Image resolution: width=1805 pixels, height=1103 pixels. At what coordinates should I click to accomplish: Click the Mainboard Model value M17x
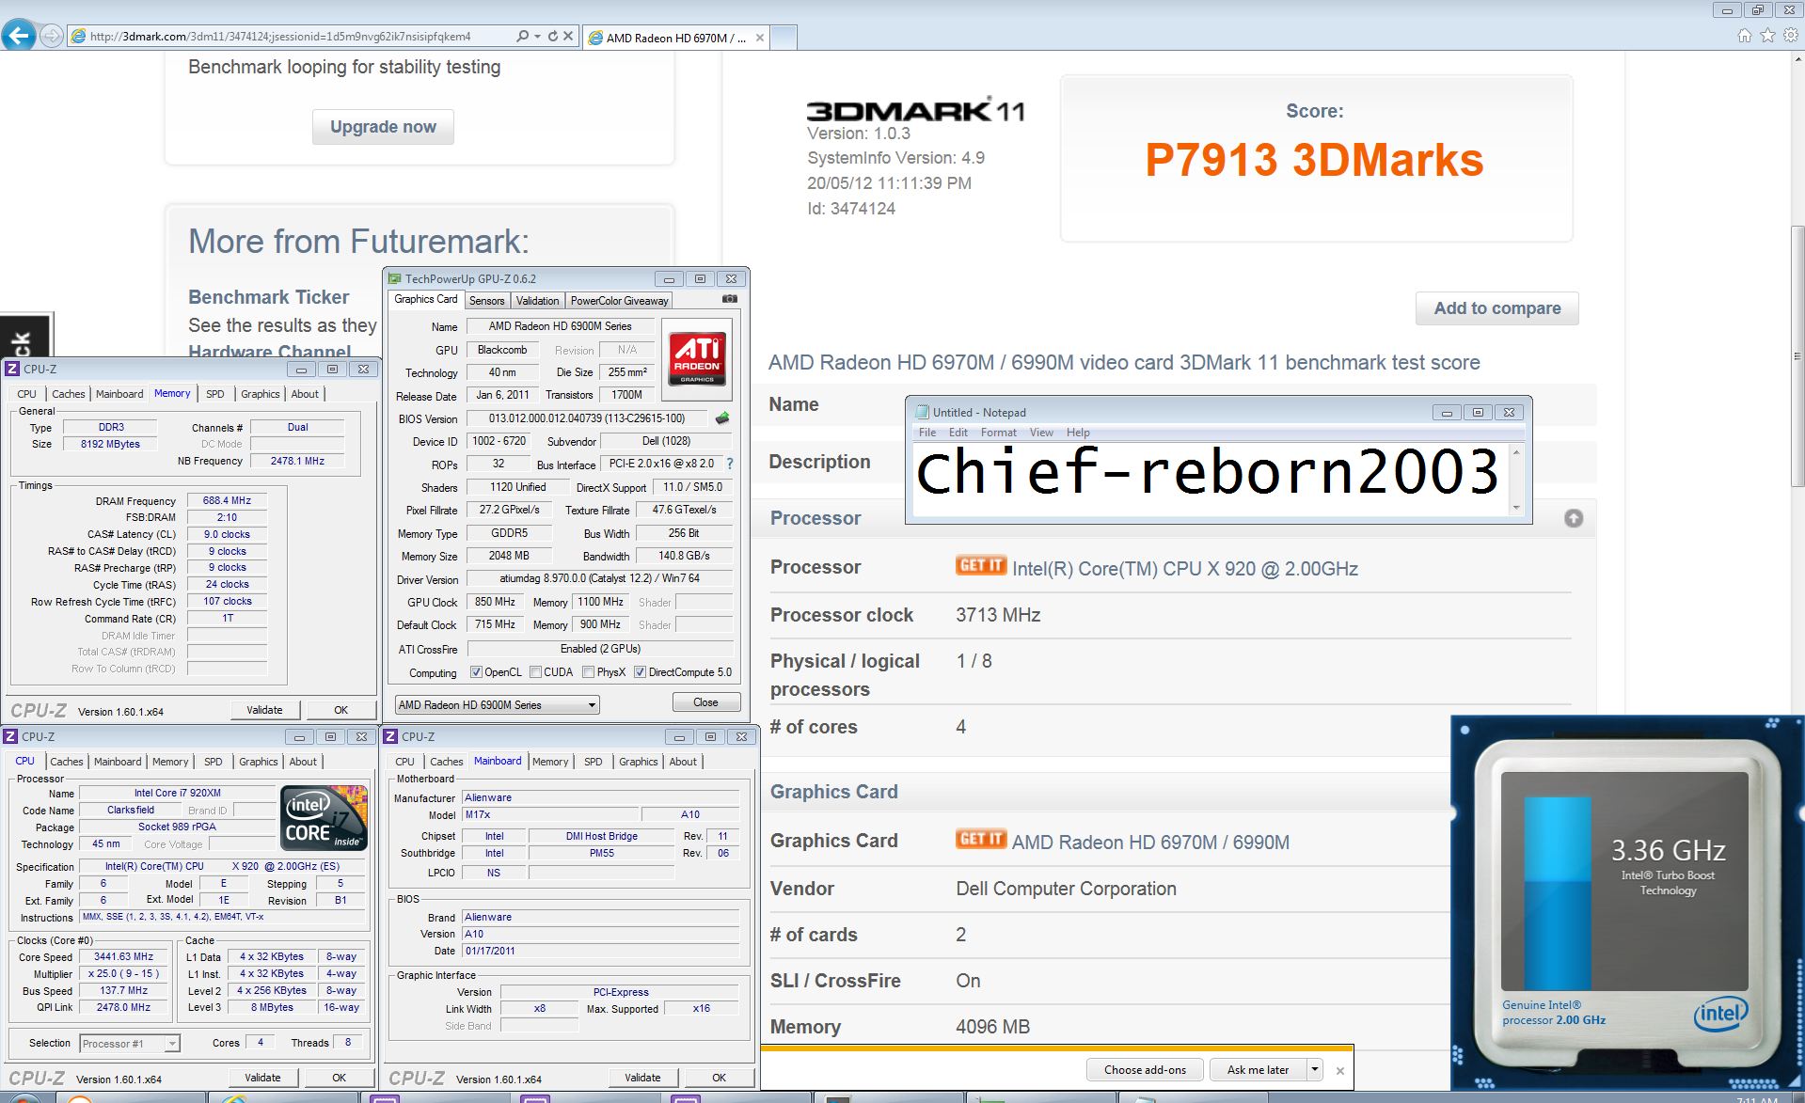click(548, 814)
